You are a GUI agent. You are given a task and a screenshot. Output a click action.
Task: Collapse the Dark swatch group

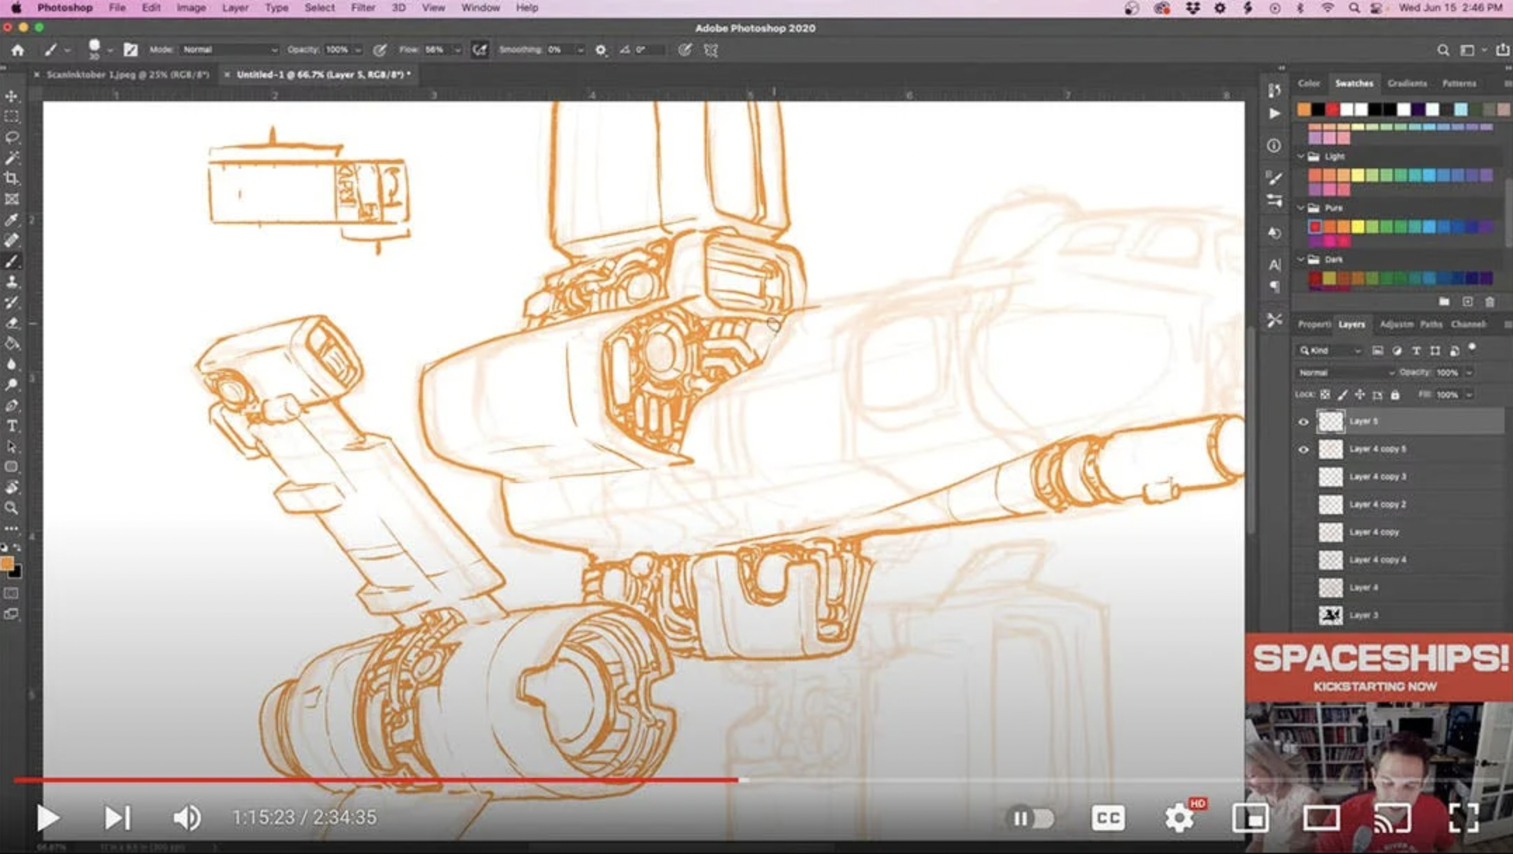1301,259
